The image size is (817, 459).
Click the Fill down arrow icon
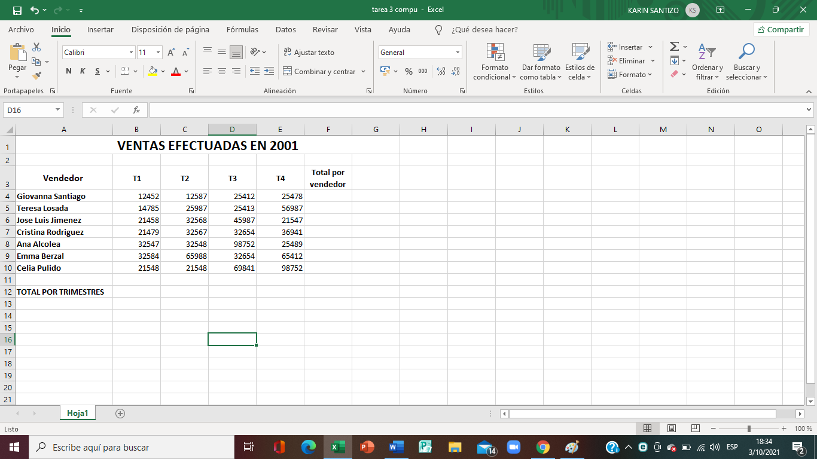point(674,60)
